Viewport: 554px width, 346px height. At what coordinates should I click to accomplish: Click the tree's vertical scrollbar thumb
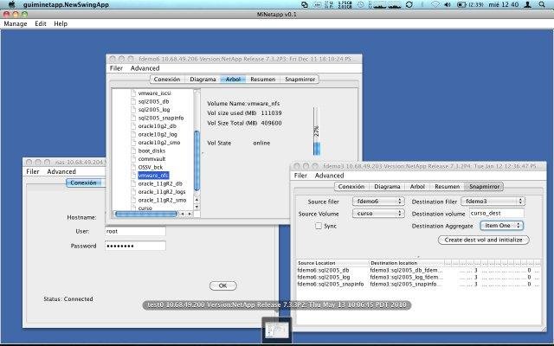coord(196,161)
